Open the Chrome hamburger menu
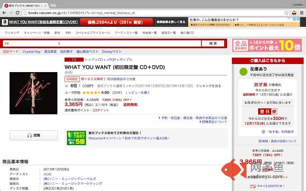This screenshot has width=306, height=191. (x=302, y=13)
